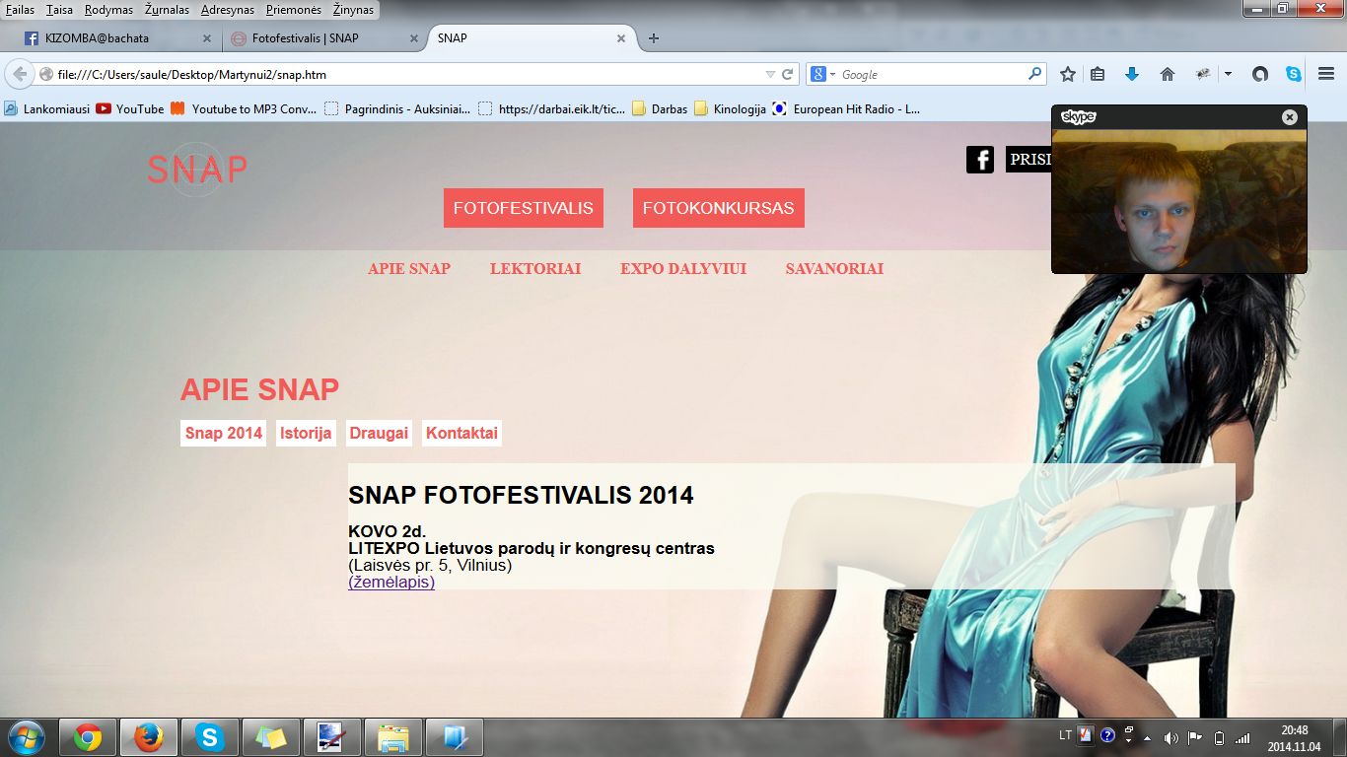Switch to the KIZOMBA@bachata tab

[x=118, y=38]
